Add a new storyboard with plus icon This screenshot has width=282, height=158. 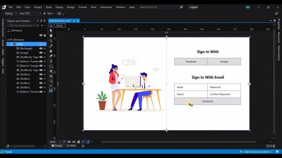[42, 25]
